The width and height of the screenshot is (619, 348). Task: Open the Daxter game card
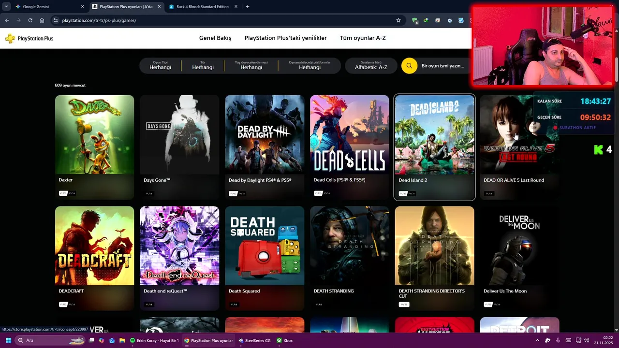(94, 147)
